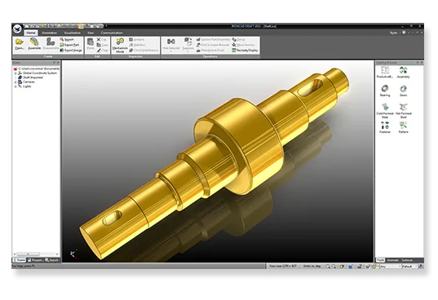Click the Export Part icon

[x=62, y=45]
